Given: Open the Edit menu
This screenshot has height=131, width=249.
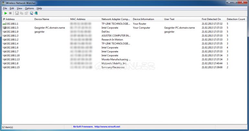Looking at the screenshot, I should tap(12, 8).
